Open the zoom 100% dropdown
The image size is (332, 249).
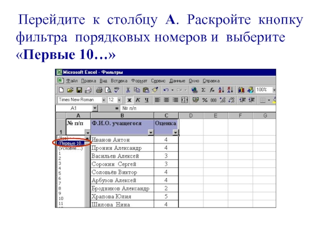(x=274, y=90)
